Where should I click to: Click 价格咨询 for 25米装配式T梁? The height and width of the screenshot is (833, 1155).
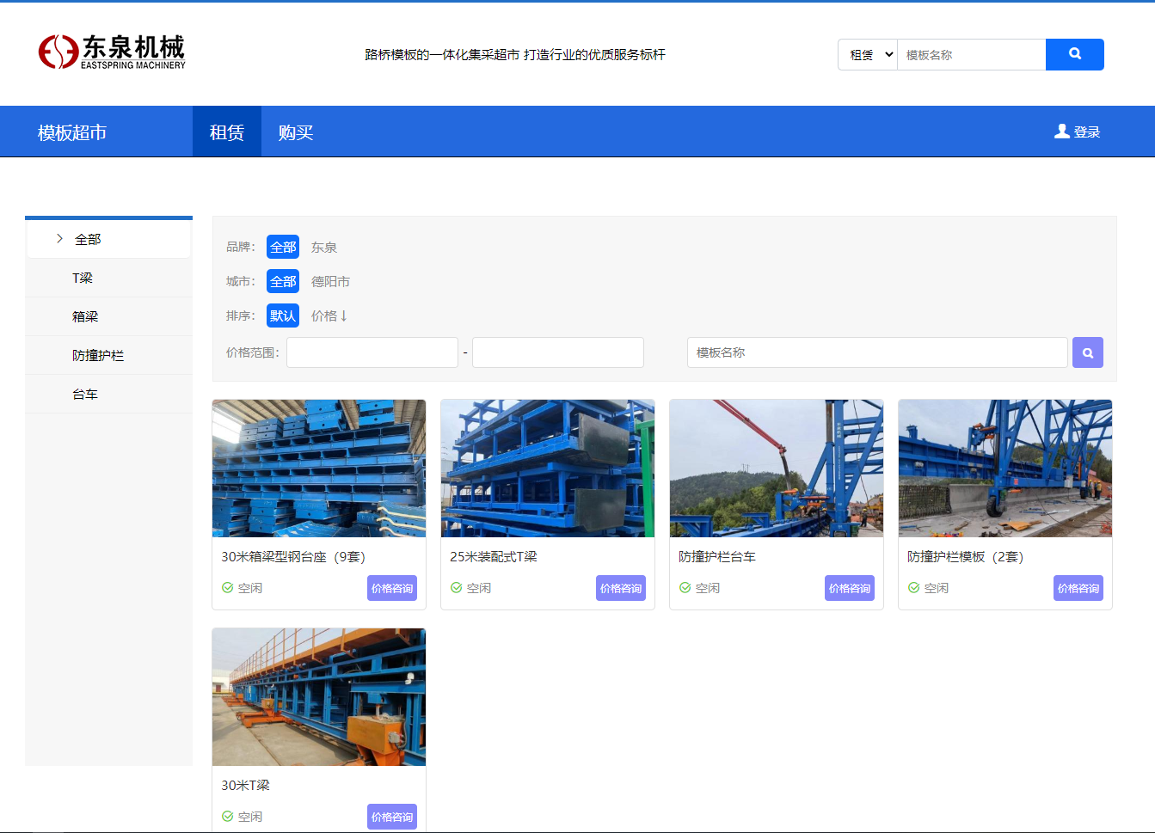[621, 588]
